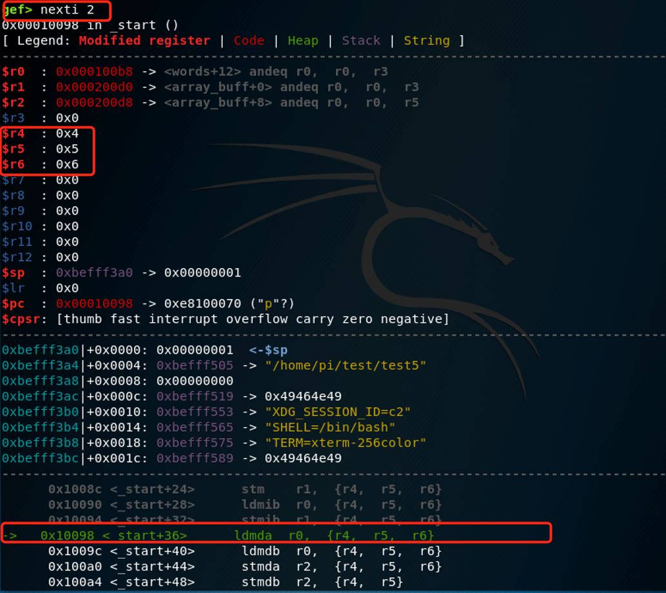Click the <array_buff+0> symbol text
The height and width of the screenshot is (593, 666).
218,86
